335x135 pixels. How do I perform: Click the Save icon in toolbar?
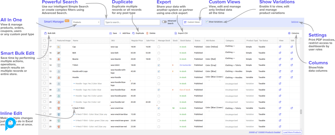111,33
